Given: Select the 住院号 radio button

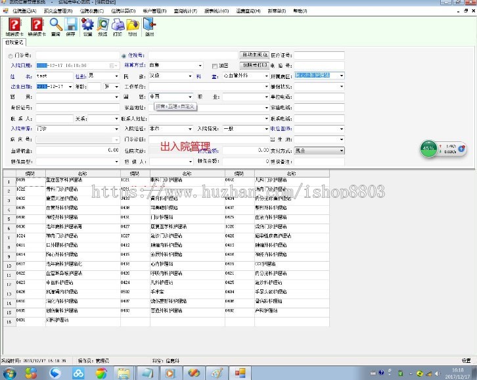Looking at the screenshot, I should (x=124, y=56).
